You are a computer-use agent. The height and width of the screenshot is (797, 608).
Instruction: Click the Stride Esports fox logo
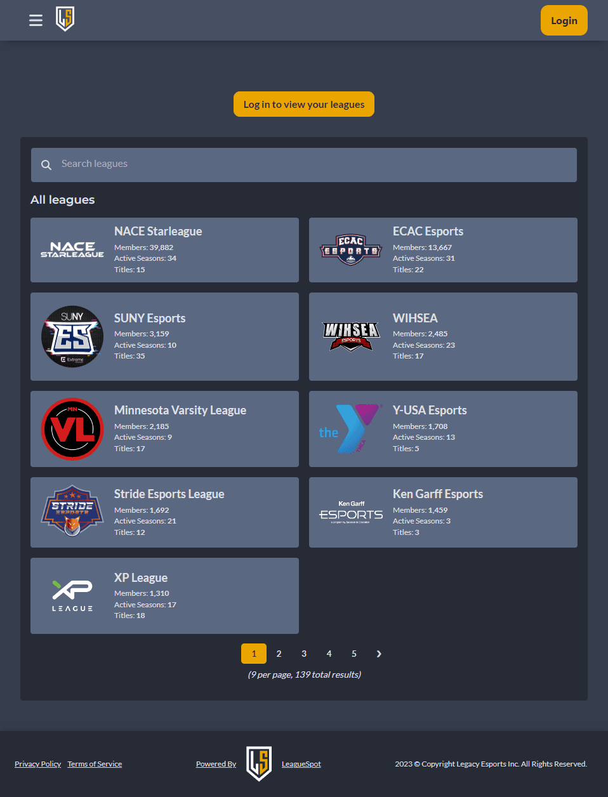click(x=72, y=512)
